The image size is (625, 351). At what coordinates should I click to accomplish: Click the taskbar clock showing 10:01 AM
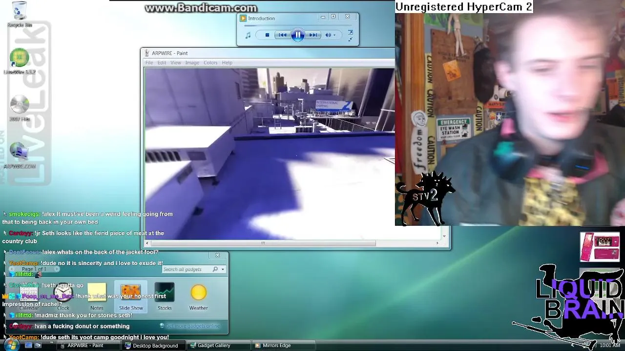[610, 345]
